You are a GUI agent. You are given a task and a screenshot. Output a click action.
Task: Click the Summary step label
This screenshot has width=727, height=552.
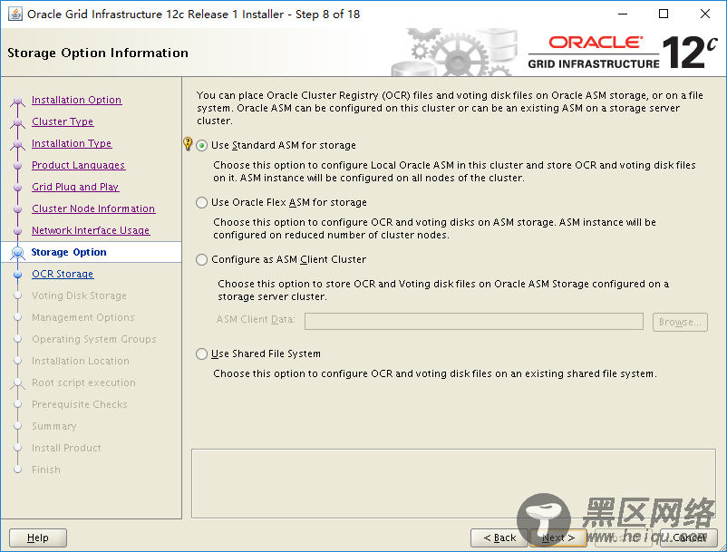pyautogui.click(x=53, y=426)
